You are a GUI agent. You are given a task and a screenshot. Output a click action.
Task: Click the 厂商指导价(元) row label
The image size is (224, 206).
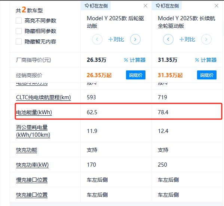(x=33, y=60)
